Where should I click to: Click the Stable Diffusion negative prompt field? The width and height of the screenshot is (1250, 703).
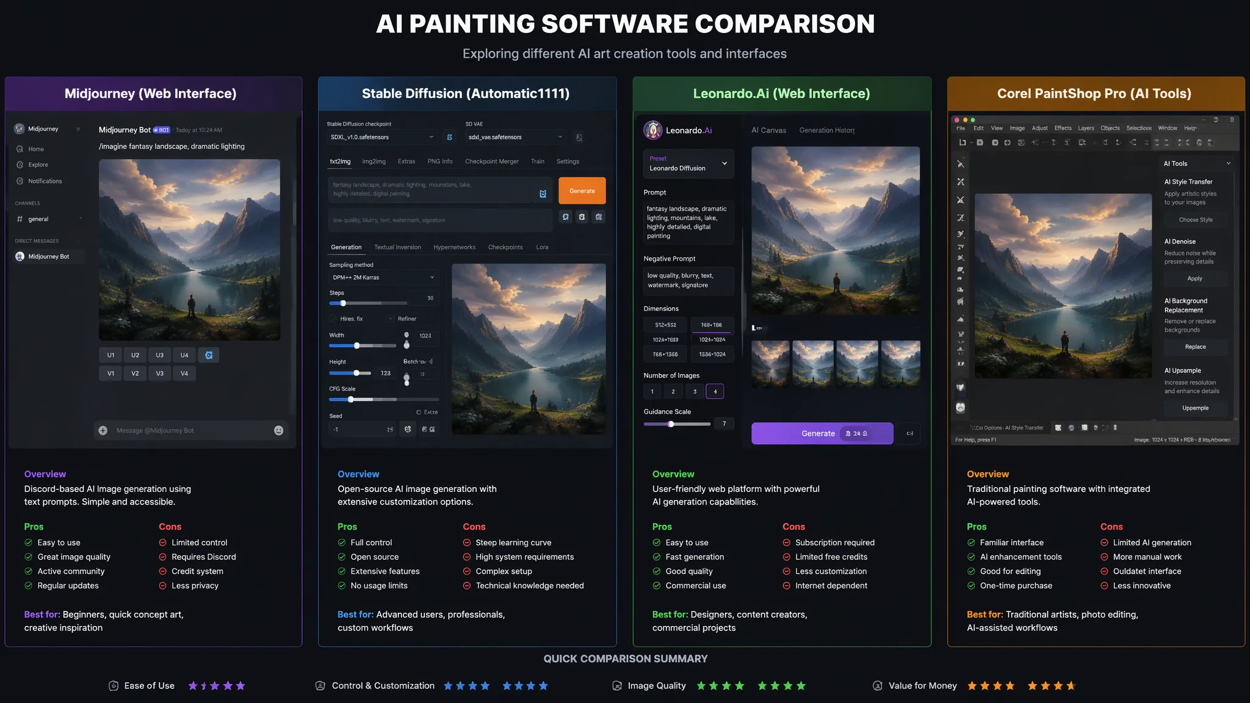(x=440, y=220)
